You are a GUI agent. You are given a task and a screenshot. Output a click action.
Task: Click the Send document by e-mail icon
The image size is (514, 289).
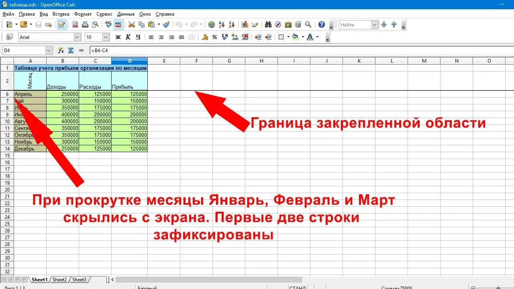pyautogui.click(x=49, y=24)
